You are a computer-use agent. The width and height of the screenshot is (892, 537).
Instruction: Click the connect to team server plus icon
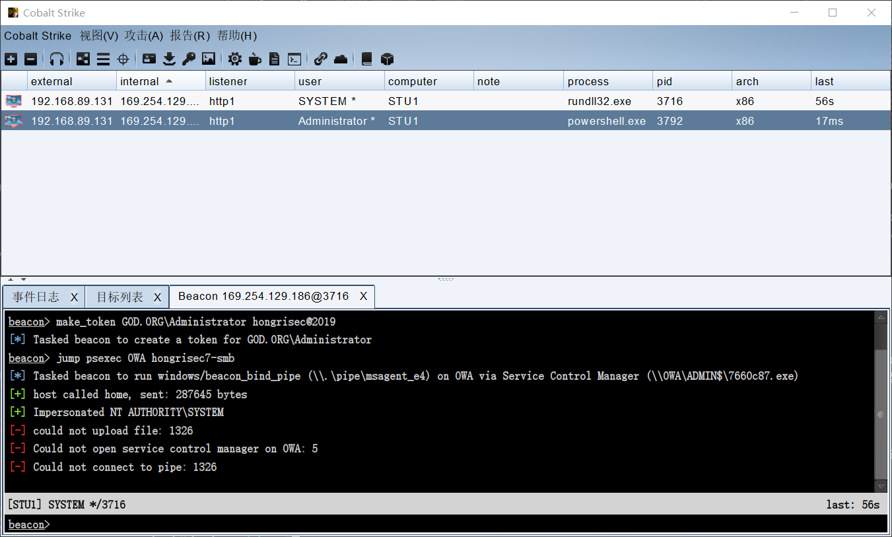click(11, 59)
